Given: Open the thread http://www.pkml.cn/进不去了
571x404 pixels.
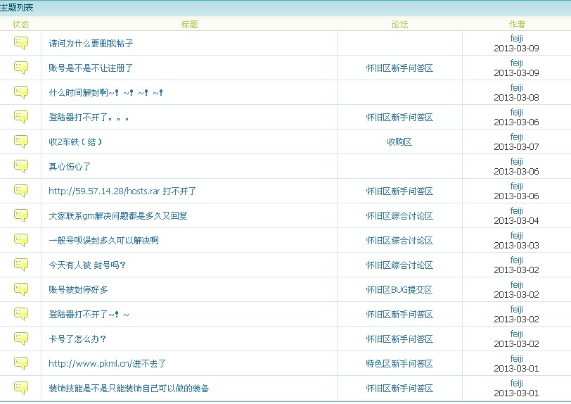Looking at the screenshot, I should (107, 364).
